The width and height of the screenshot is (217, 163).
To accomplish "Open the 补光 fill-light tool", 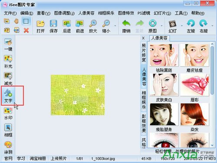I will point(8,62).
